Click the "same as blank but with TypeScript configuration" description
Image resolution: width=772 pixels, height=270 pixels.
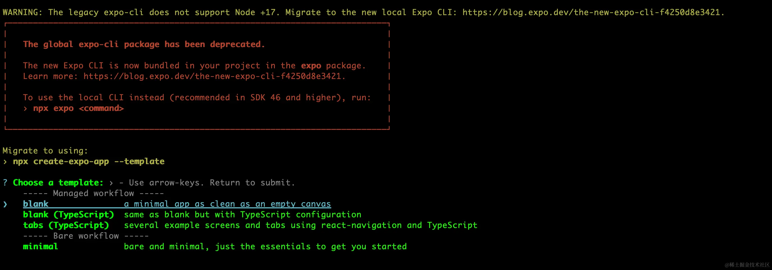pos(243,215)
